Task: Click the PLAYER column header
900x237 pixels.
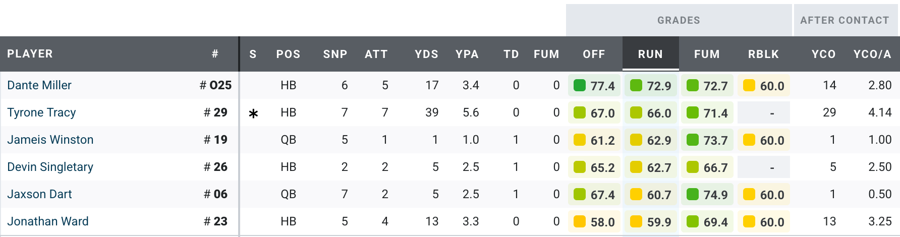Action: 30,54
